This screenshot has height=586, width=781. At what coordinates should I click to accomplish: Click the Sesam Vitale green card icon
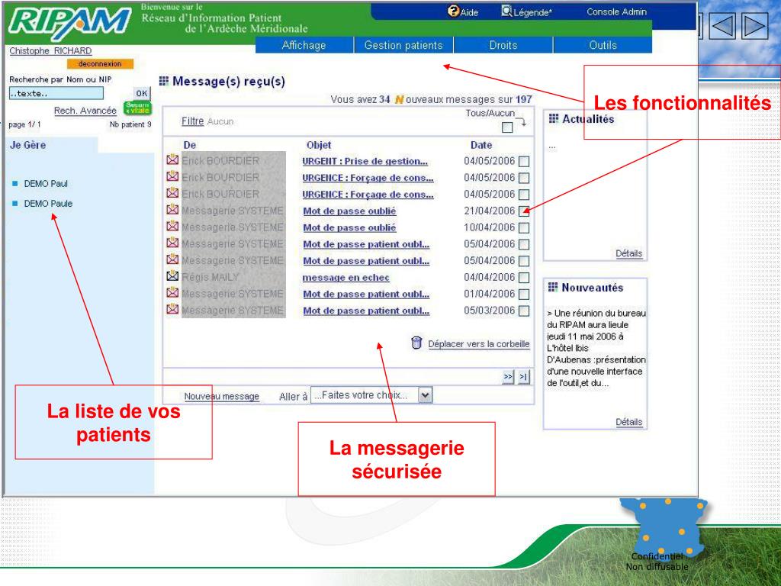(x=137, y=108)
